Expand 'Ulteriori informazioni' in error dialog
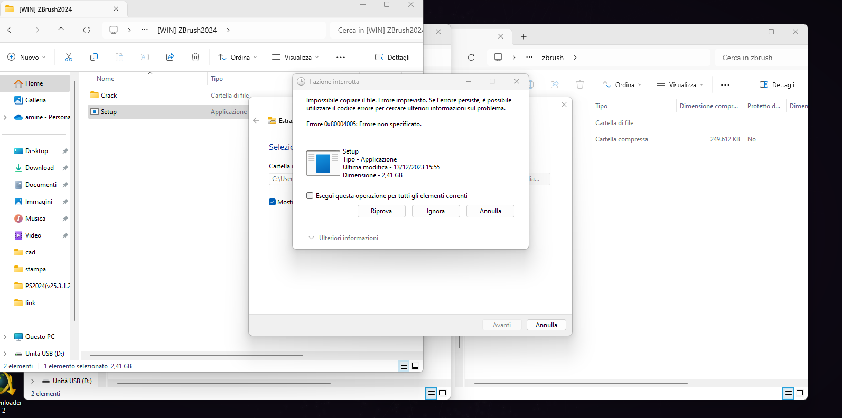Viewport: 842px width, 418px height. (x=343, y=238)
